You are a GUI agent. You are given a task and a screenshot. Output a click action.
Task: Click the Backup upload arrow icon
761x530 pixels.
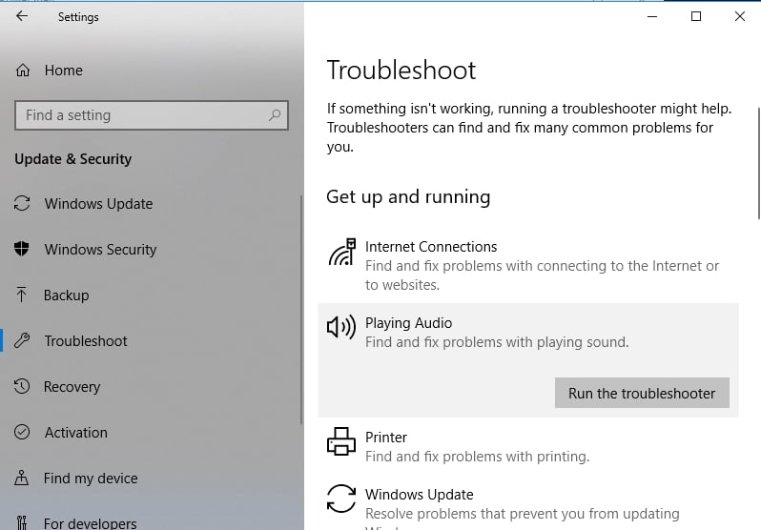23,296
